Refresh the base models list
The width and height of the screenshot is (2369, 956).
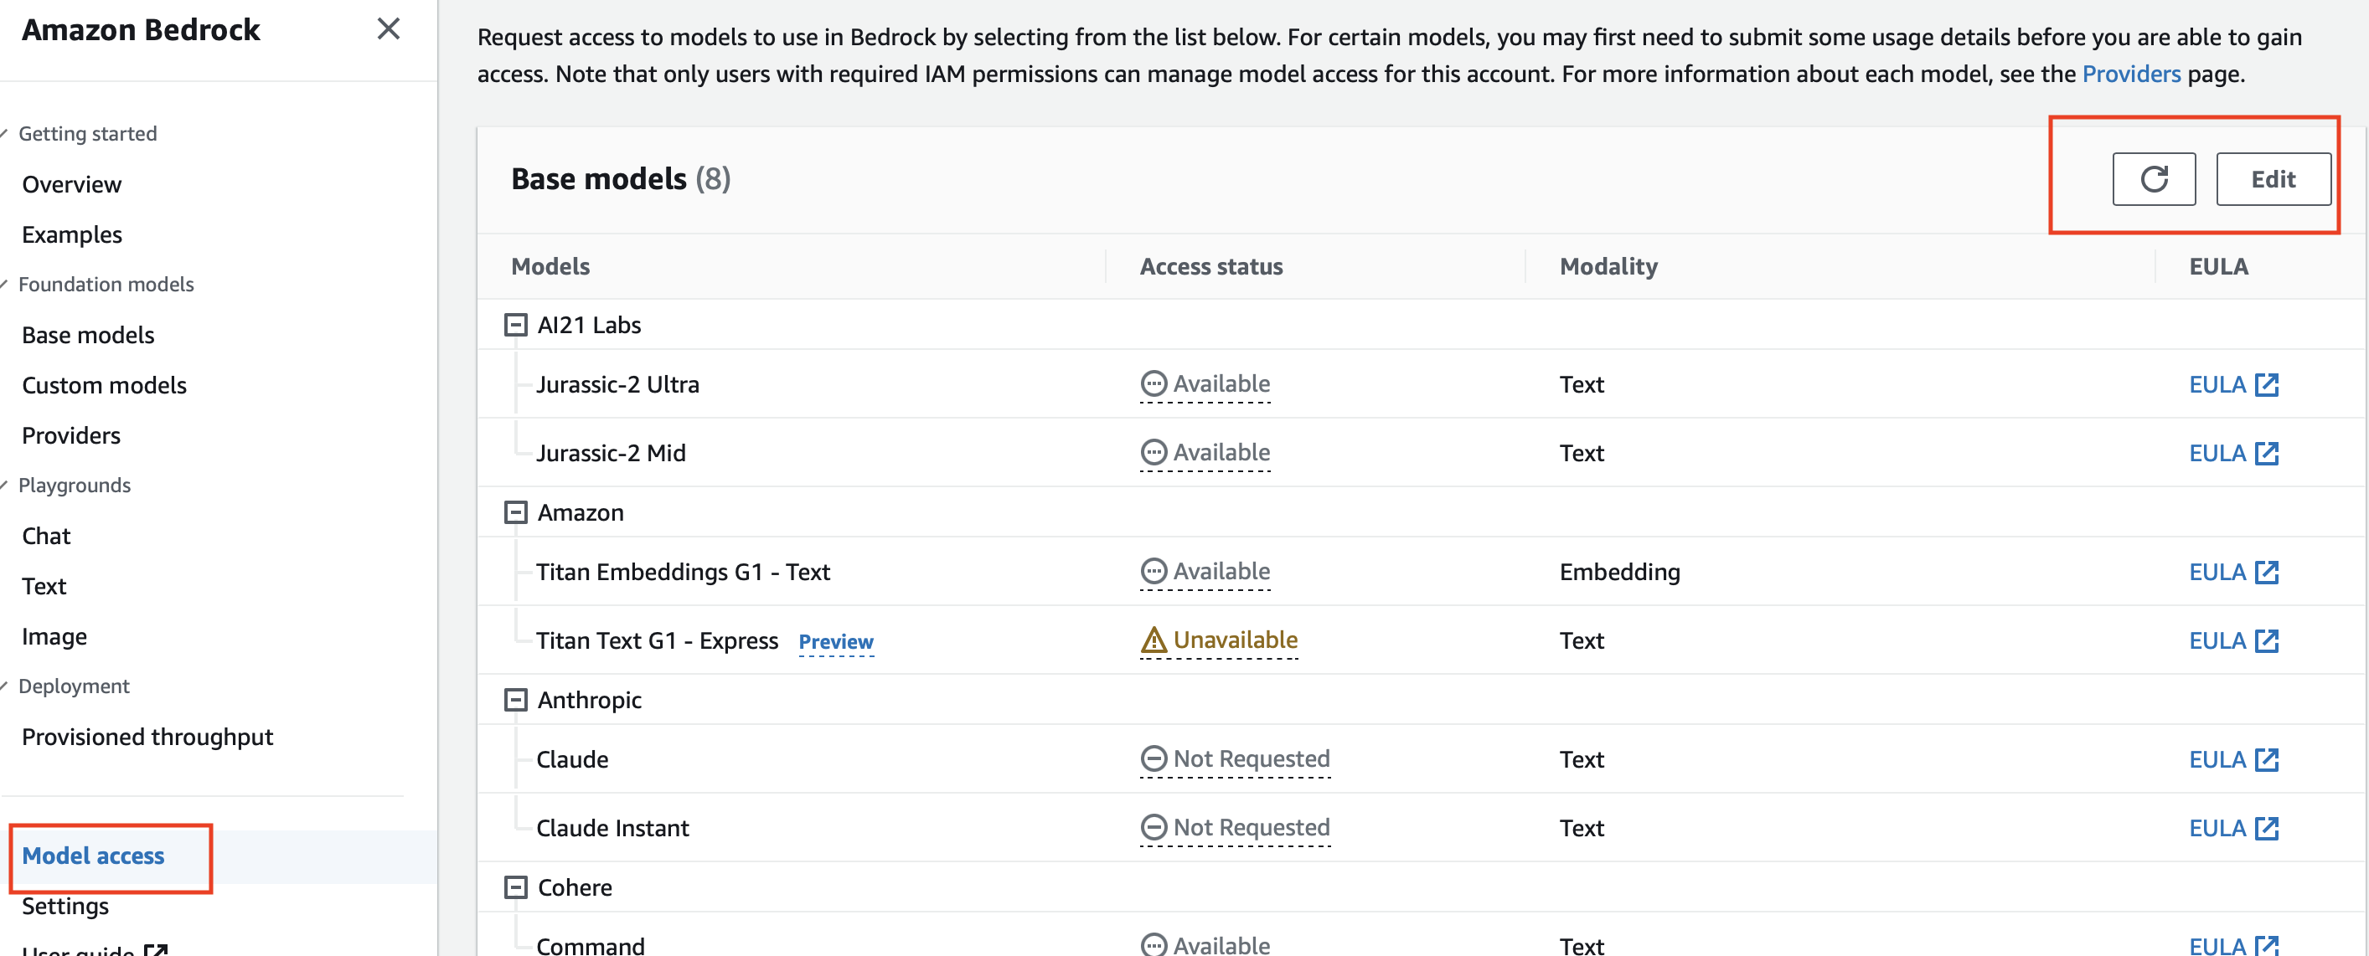2153,179
